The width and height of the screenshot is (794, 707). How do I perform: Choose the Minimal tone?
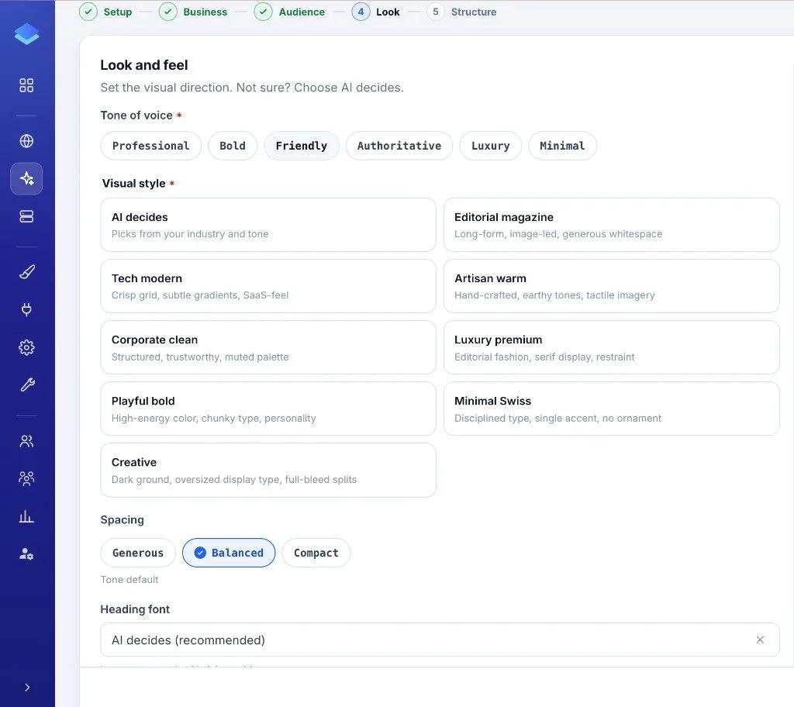(562, 146)
